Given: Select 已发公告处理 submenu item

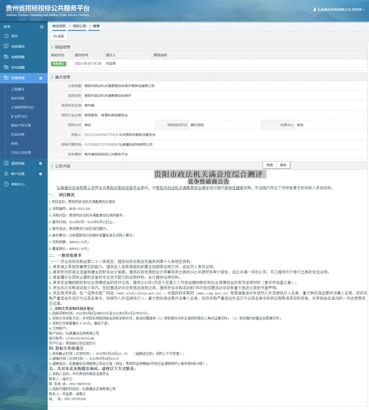Looking at the screenshot, I should (x=21, y=153).
